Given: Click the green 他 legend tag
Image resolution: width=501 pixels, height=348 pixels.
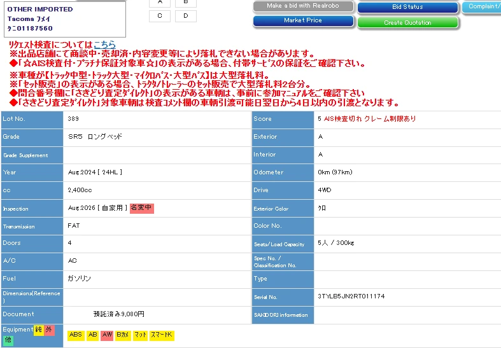Looking at the screenshot, I should (x=8, y=340).
